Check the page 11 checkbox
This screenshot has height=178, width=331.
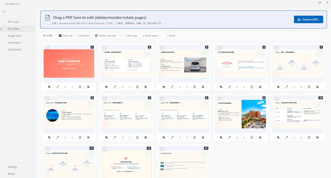pos(48,149)
